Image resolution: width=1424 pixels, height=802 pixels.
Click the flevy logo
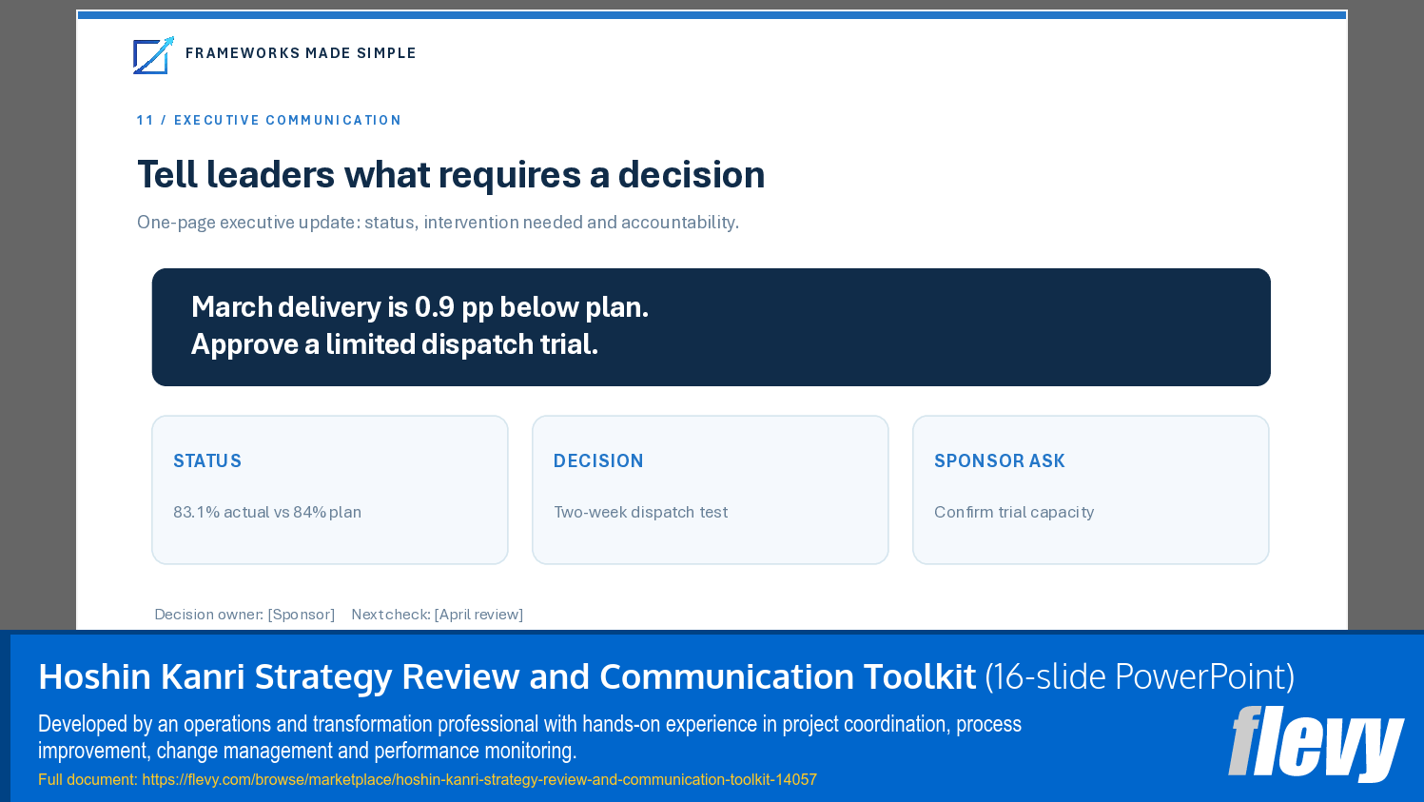[x=1317, y=744]
